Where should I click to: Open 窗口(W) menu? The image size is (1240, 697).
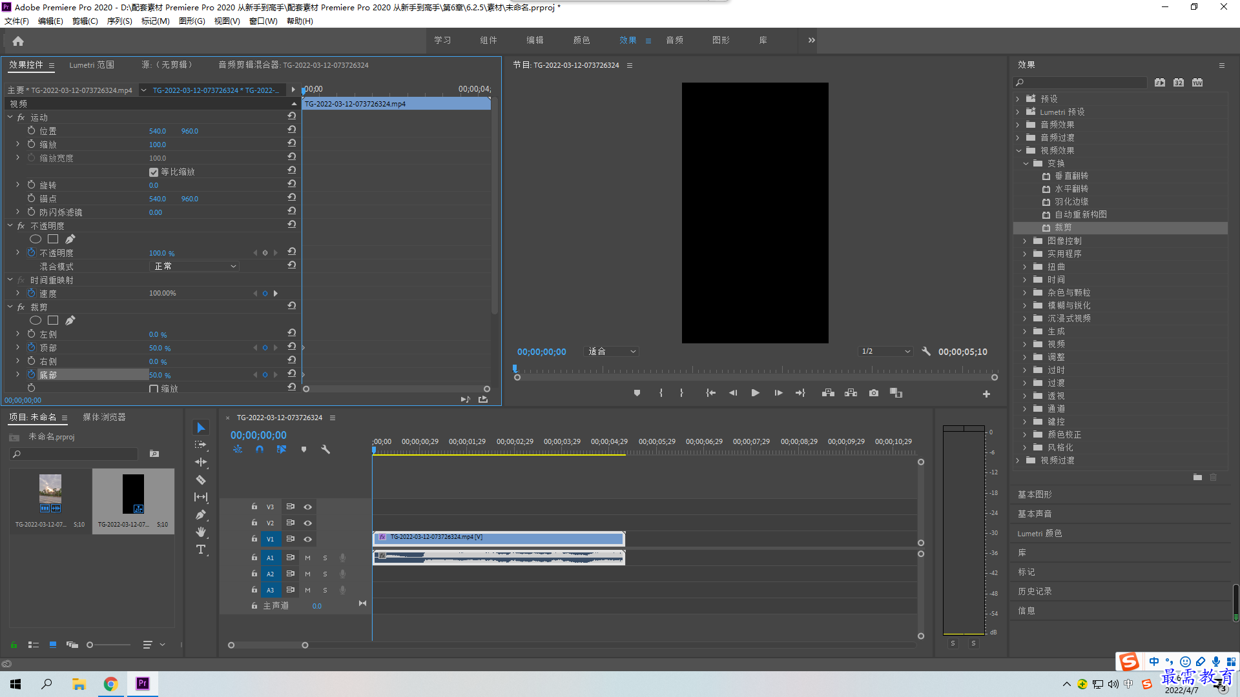pos(263,21)
